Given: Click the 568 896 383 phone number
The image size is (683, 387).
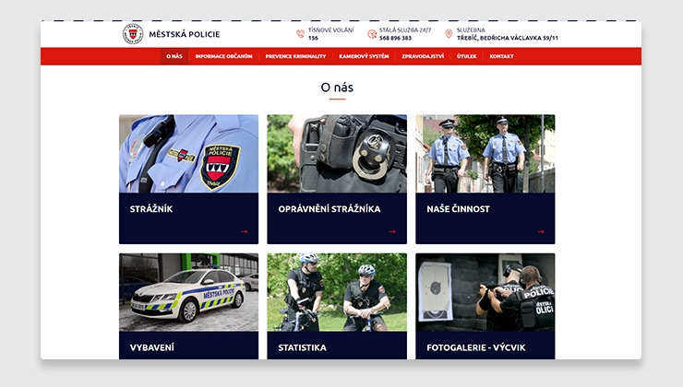Looking at the screenshot, I should pyautogui.click(x=395, y=39).
